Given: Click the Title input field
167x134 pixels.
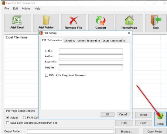Looking at the screenshot, I should click(91, 51).
